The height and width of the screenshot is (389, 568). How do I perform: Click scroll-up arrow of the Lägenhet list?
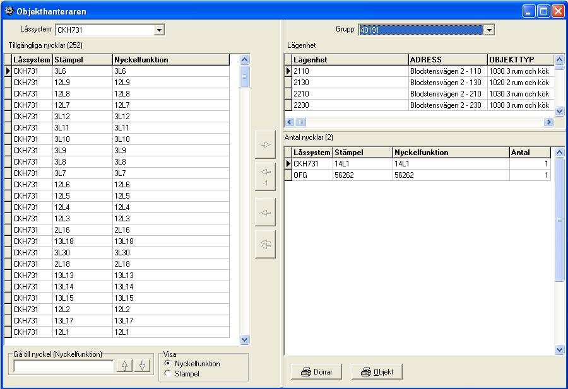559,59
